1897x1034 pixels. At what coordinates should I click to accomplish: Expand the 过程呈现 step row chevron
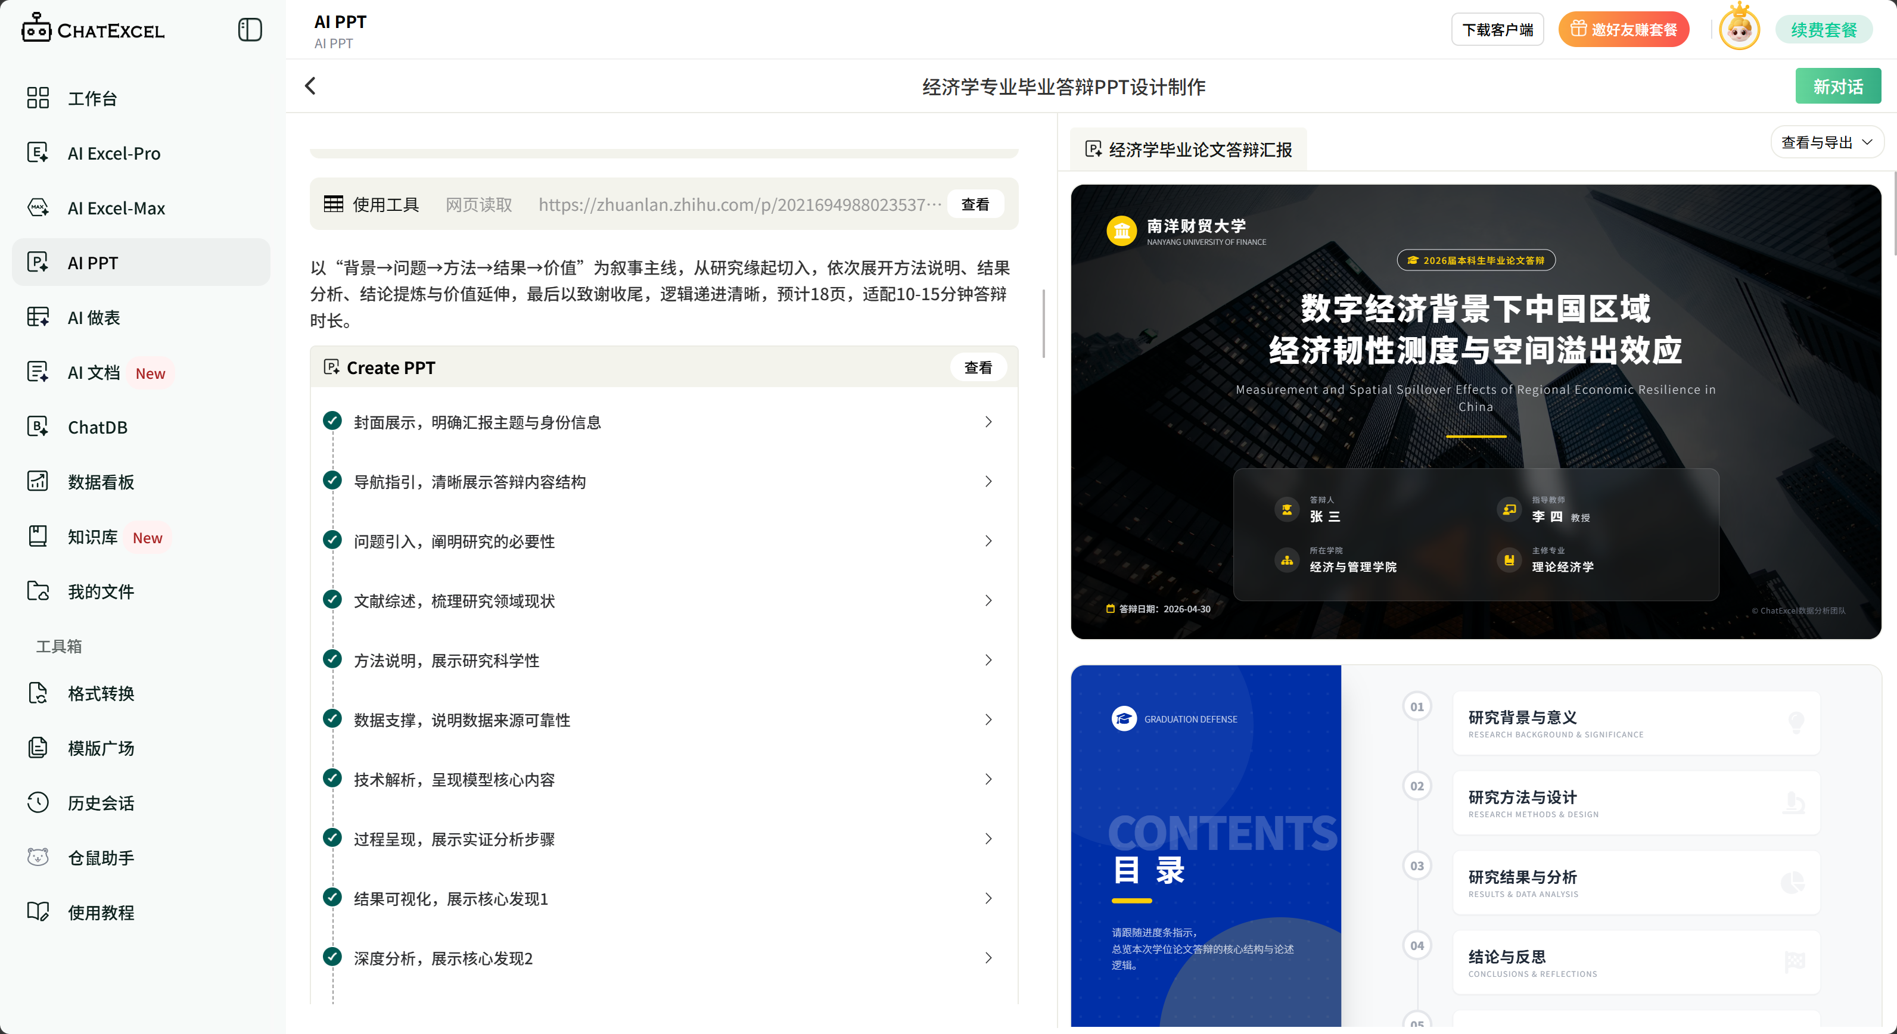988,839
